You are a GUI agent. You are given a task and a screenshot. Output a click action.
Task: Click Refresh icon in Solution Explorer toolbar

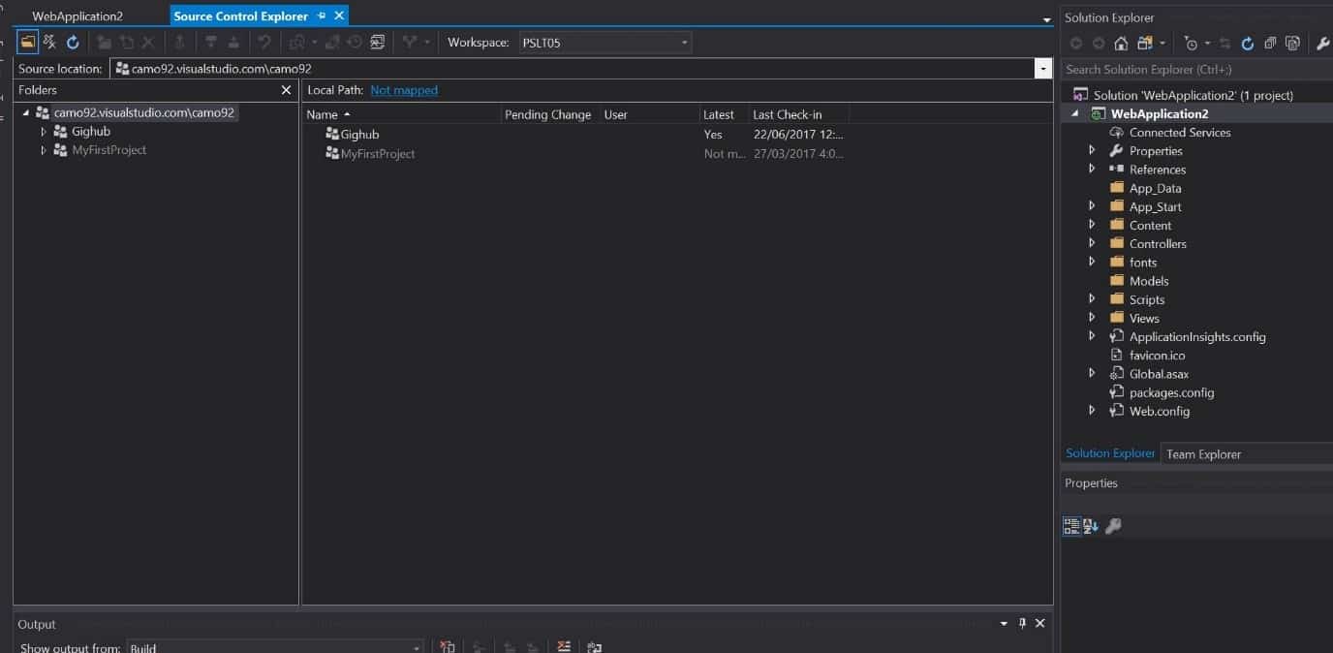coord(1247,44)
